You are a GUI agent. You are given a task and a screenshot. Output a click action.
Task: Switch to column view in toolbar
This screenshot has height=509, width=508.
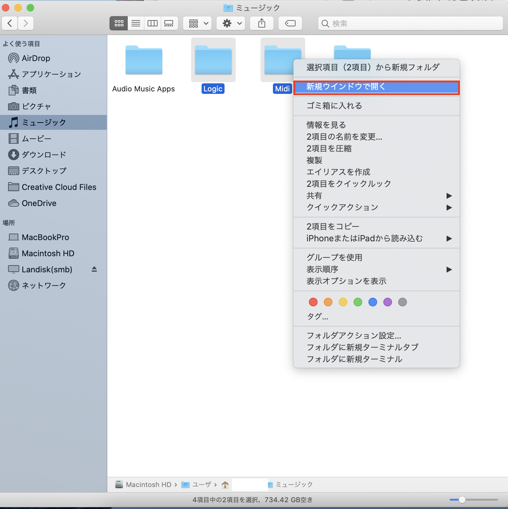[153, 23]
